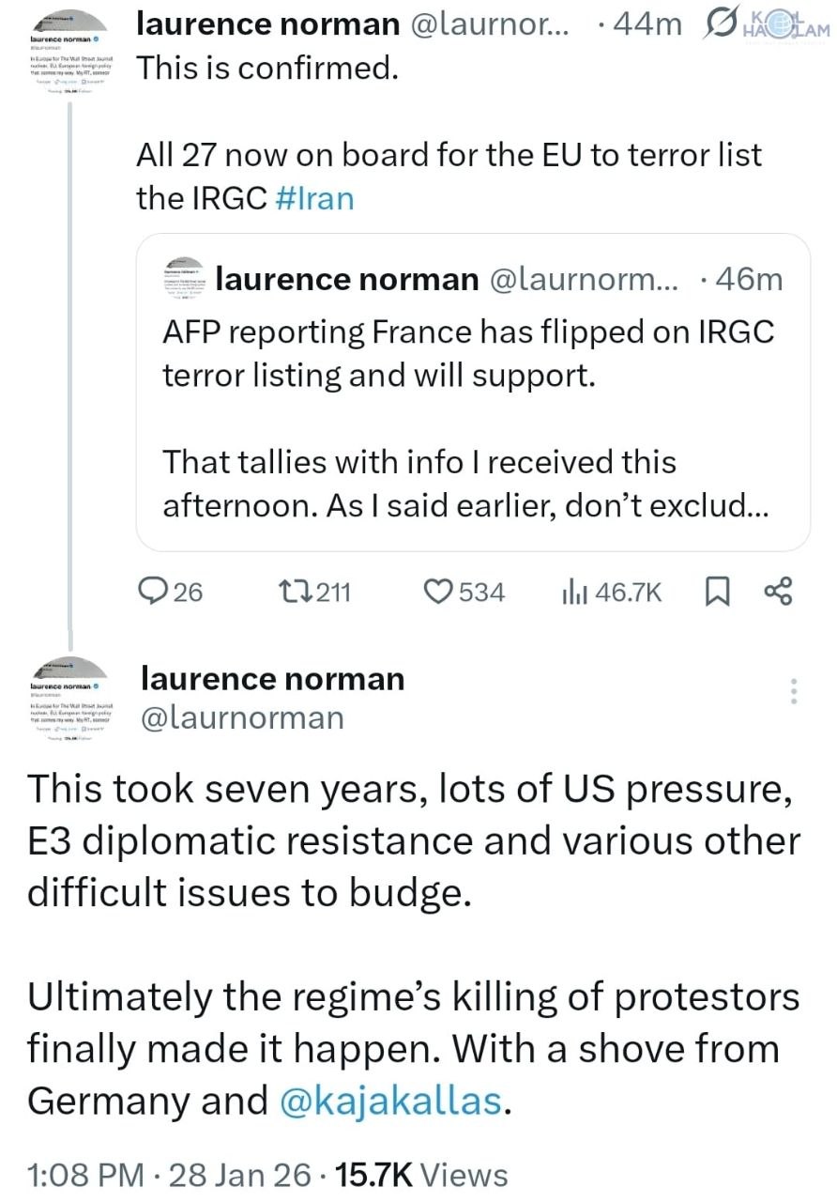This screenshot has height=1202, width=837.
Task: Open the lower tweet's profile avatar
Action: click(71, 701)
